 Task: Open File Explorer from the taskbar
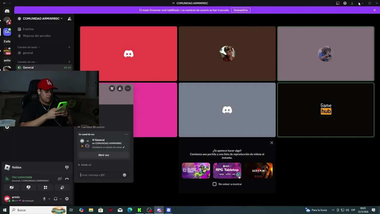pyautogui.click(x=91, y=210)
